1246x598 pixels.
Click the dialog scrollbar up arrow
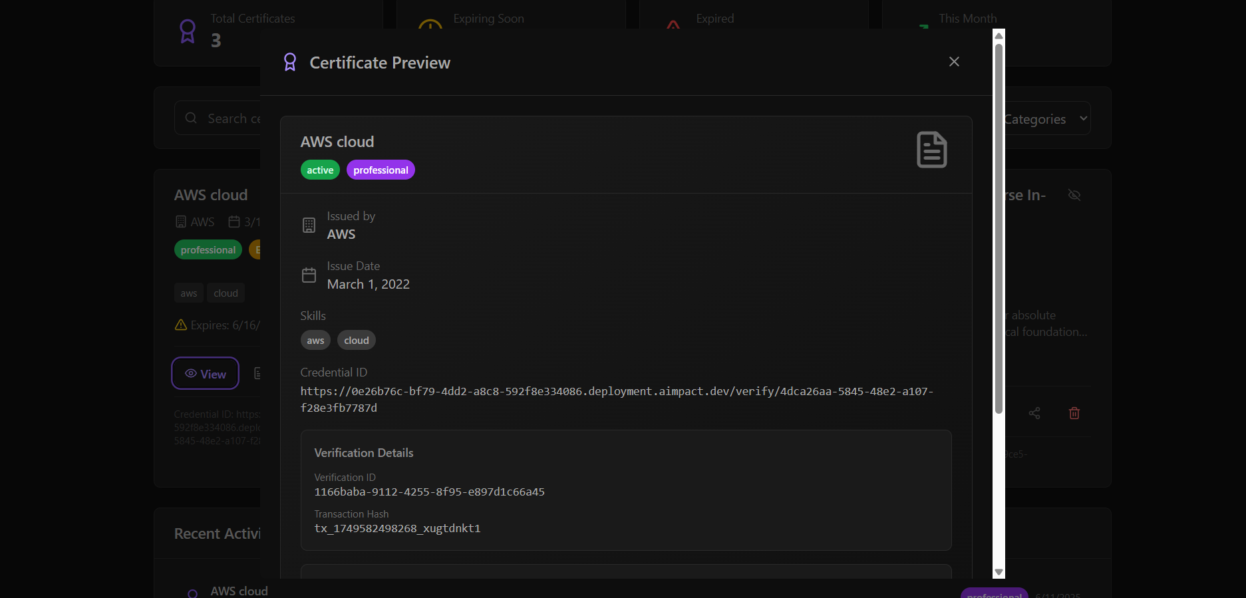pyautogui.click(x=999, y=35)
